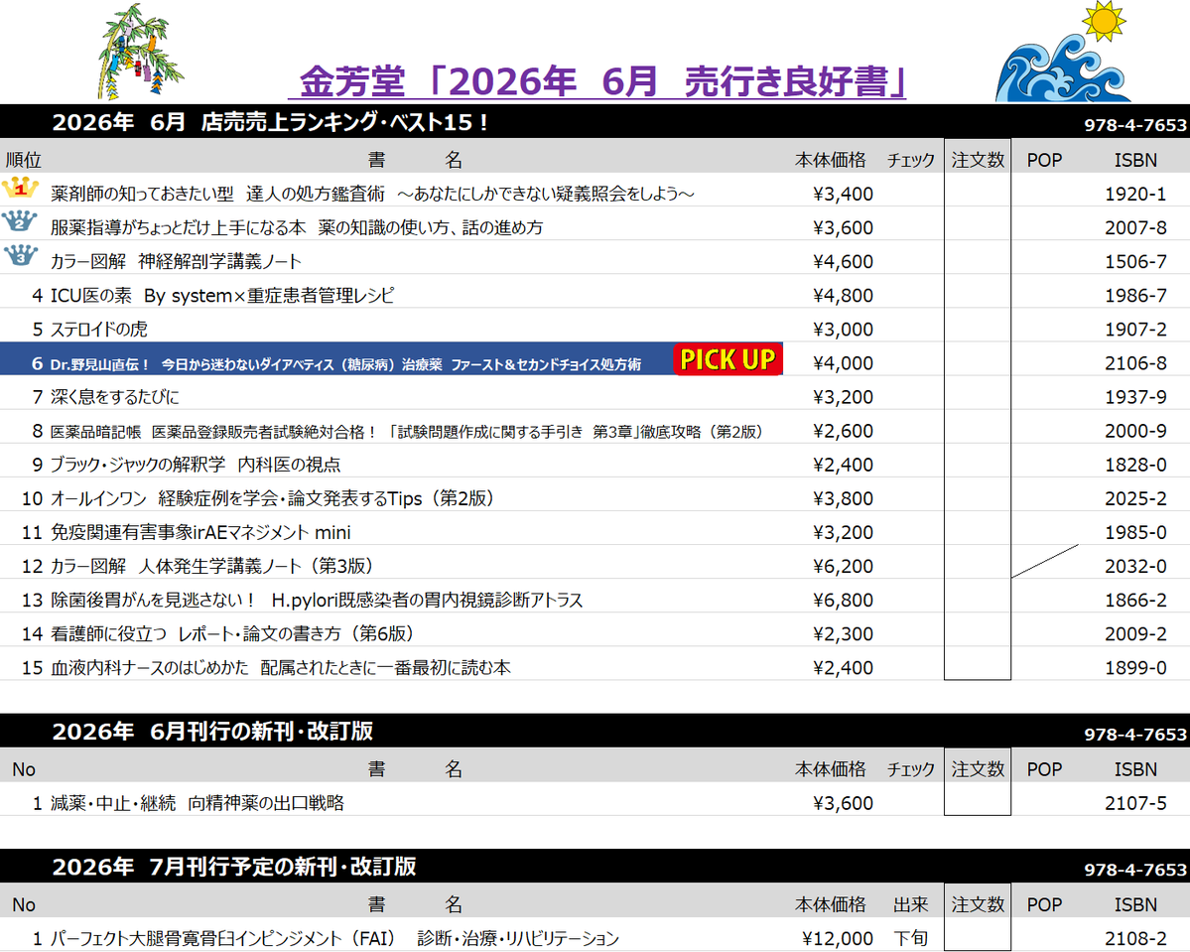Select 減薬・中止・継続 向精神薬の出口戦略 title
Viewport: 1190px width, 952px height.
pyautogui.click(x=198, y=803)
